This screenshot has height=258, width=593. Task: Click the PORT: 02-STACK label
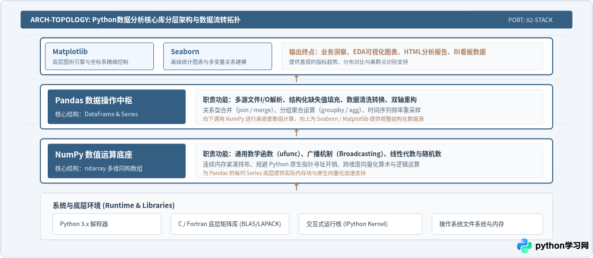(x=530, y=20)
